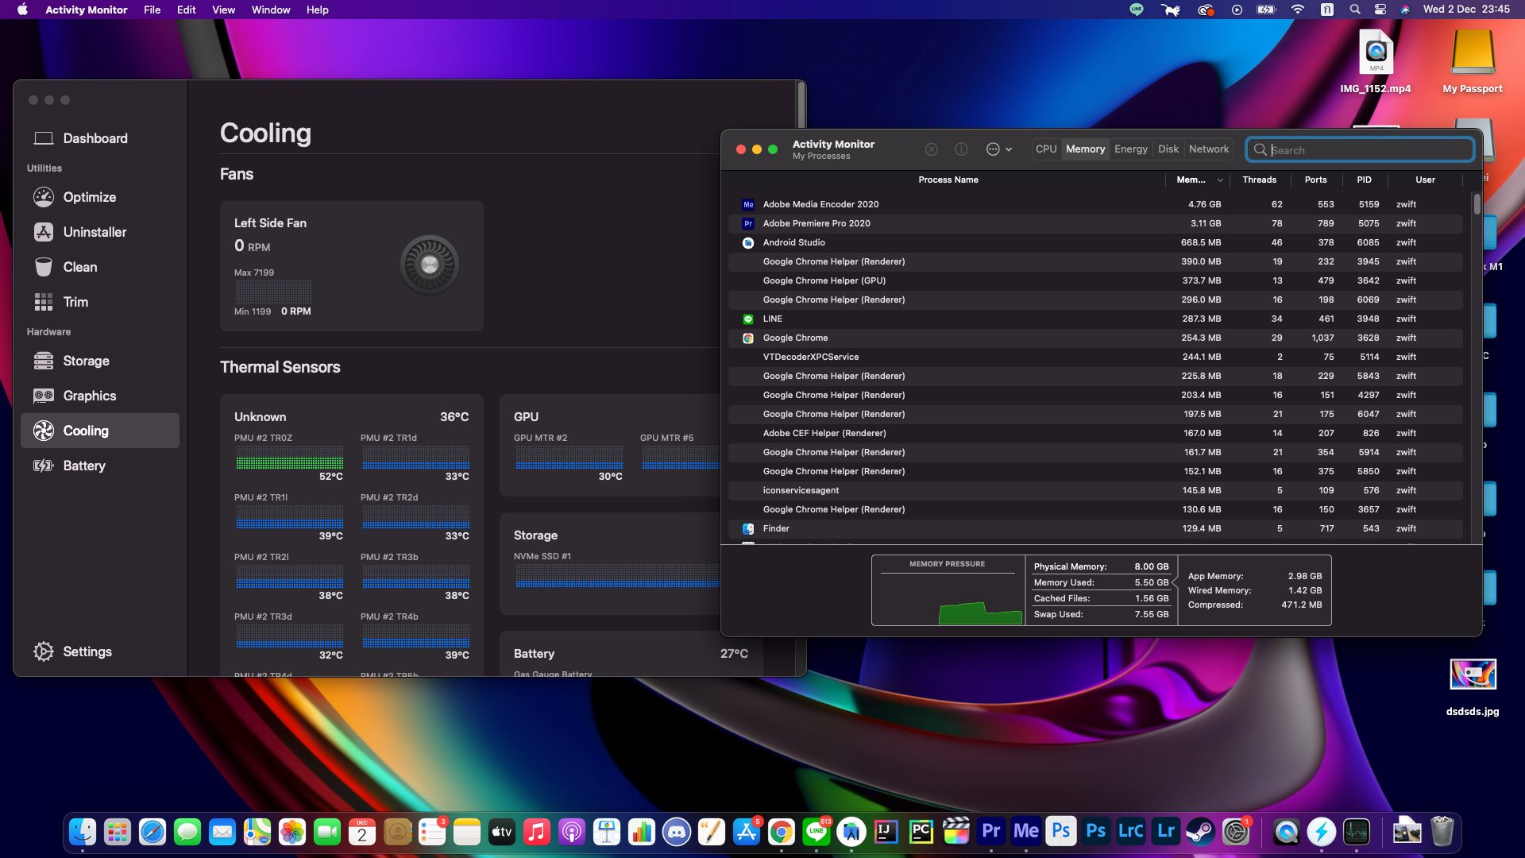Viewport: 1525px width, 858px height.
Task: Click the Creative Cloud menu bar icon
Action: point(1206,10)
